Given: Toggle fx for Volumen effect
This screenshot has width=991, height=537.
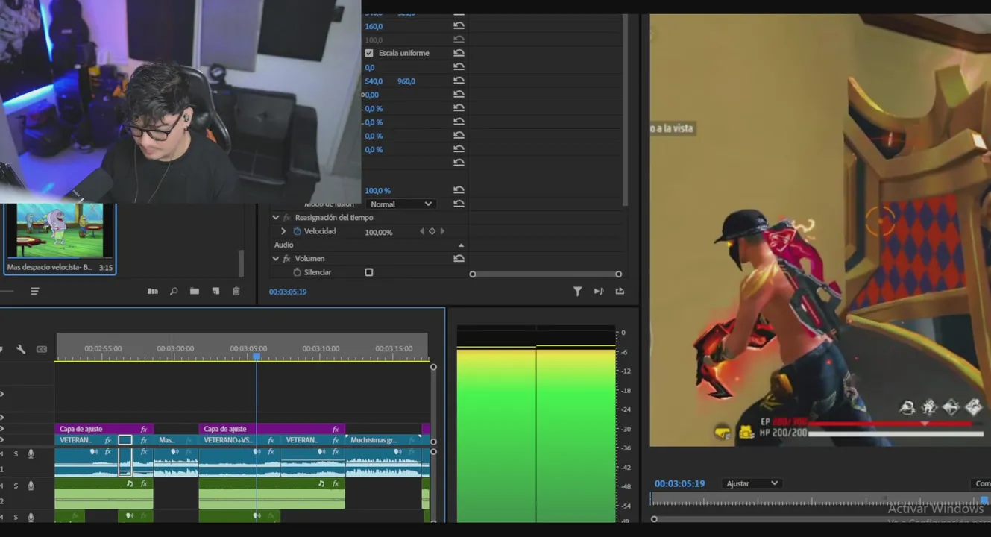Looking at the screenshot, I should tap(287, 259).
